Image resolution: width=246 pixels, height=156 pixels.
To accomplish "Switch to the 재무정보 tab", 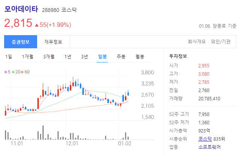I will (x=53, y=42).
